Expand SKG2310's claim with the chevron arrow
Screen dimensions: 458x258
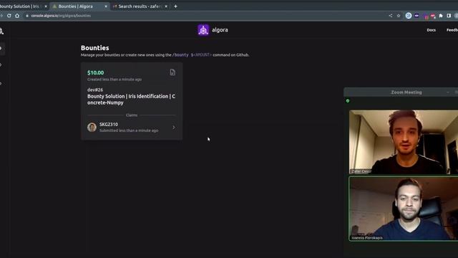[x=174, y=128]
